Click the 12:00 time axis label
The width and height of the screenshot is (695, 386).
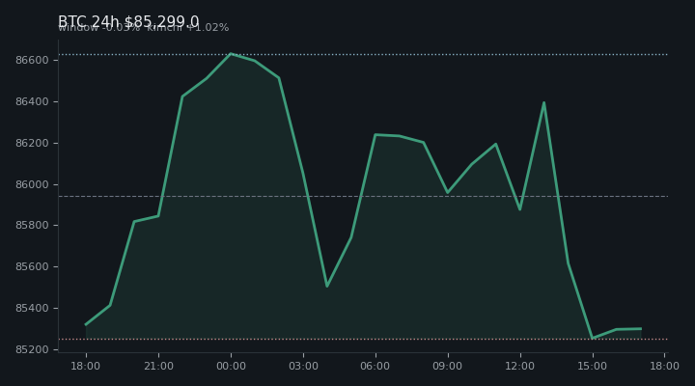tap(520, 366)
